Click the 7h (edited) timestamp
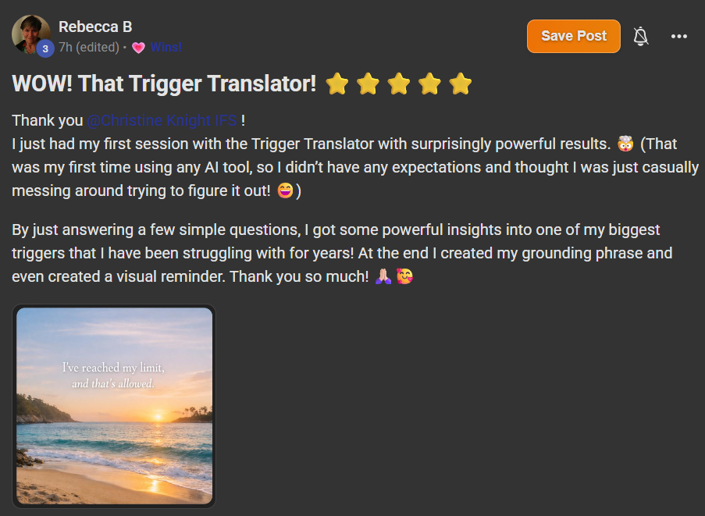This screenshot has height=516, width=705. point(89,48)
